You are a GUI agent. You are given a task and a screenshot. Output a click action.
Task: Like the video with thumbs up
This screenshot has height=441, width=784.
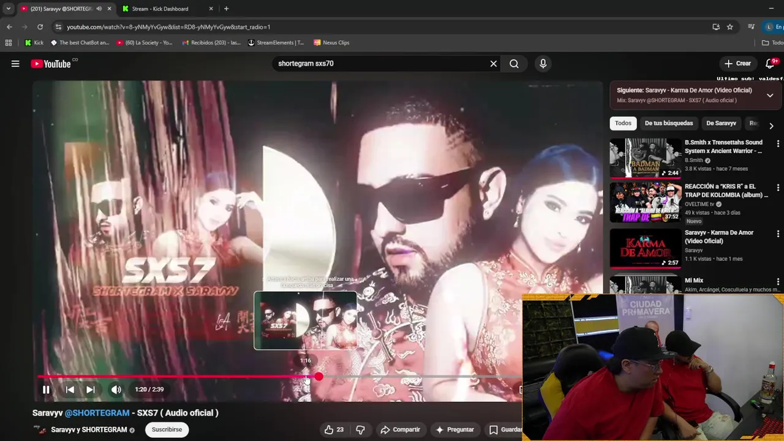click(334, 429)
